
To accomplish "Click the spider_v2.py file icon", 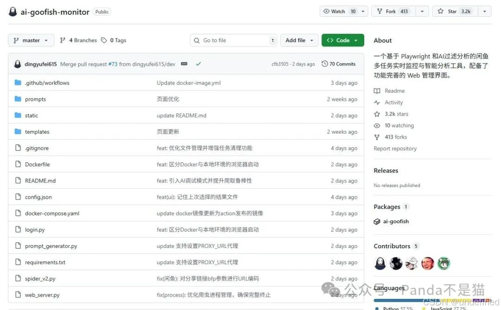I will (18, 278).
